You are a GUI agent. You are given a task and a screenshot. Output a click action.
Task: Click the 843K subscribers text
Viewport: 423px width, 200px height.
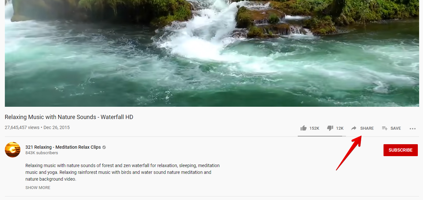[42, 153]
